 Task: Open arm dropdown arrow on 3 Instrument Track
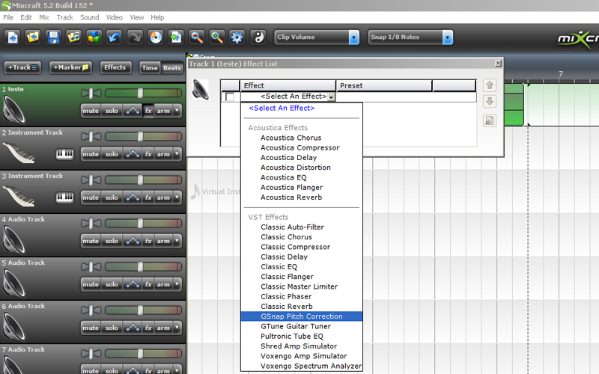177,197
